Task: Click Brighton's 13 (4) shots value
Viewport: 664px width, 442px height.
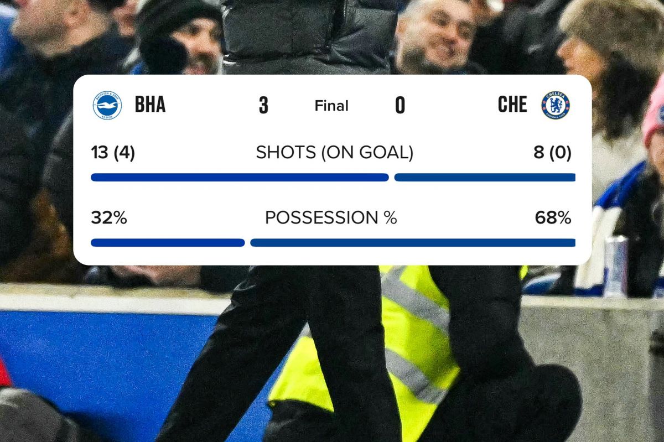Action: click(113, 153)
